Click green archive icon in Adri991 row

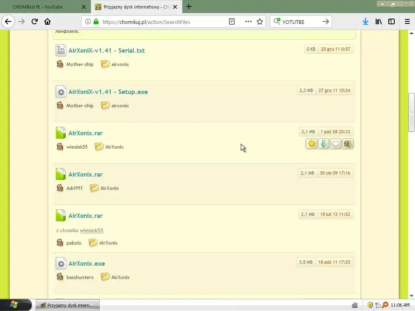coord(61,174)
